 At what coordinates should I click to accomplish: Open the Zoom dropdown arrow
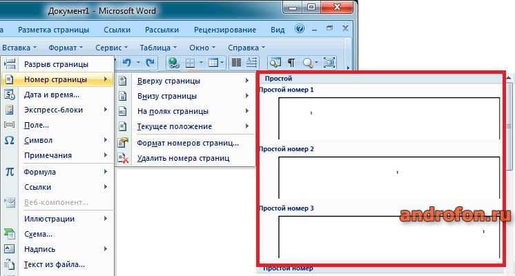[316, 62]
